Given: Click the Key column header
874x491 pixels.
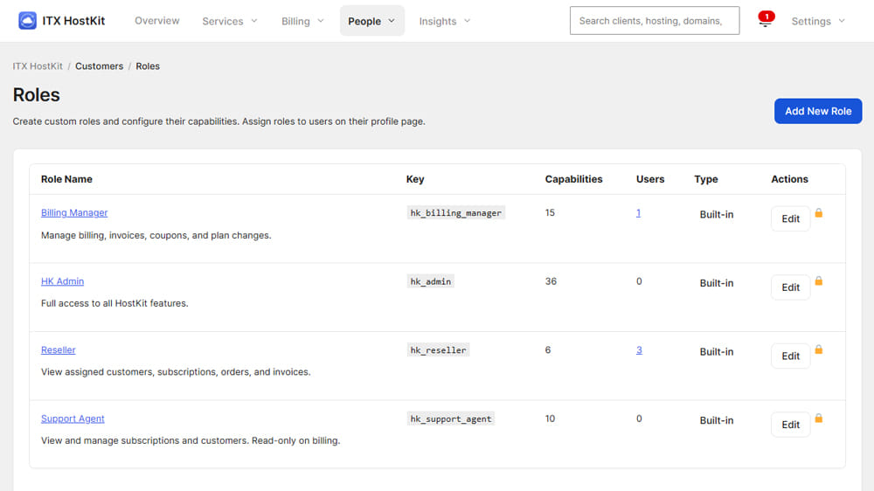Looking at the screenshot, I should 415,179.
